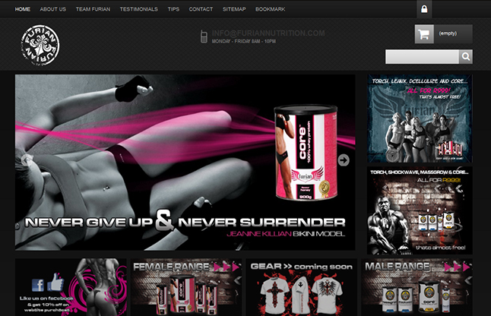Click the Gear coming soon banner
Screen dimensions: 491x316
(302, 287)
